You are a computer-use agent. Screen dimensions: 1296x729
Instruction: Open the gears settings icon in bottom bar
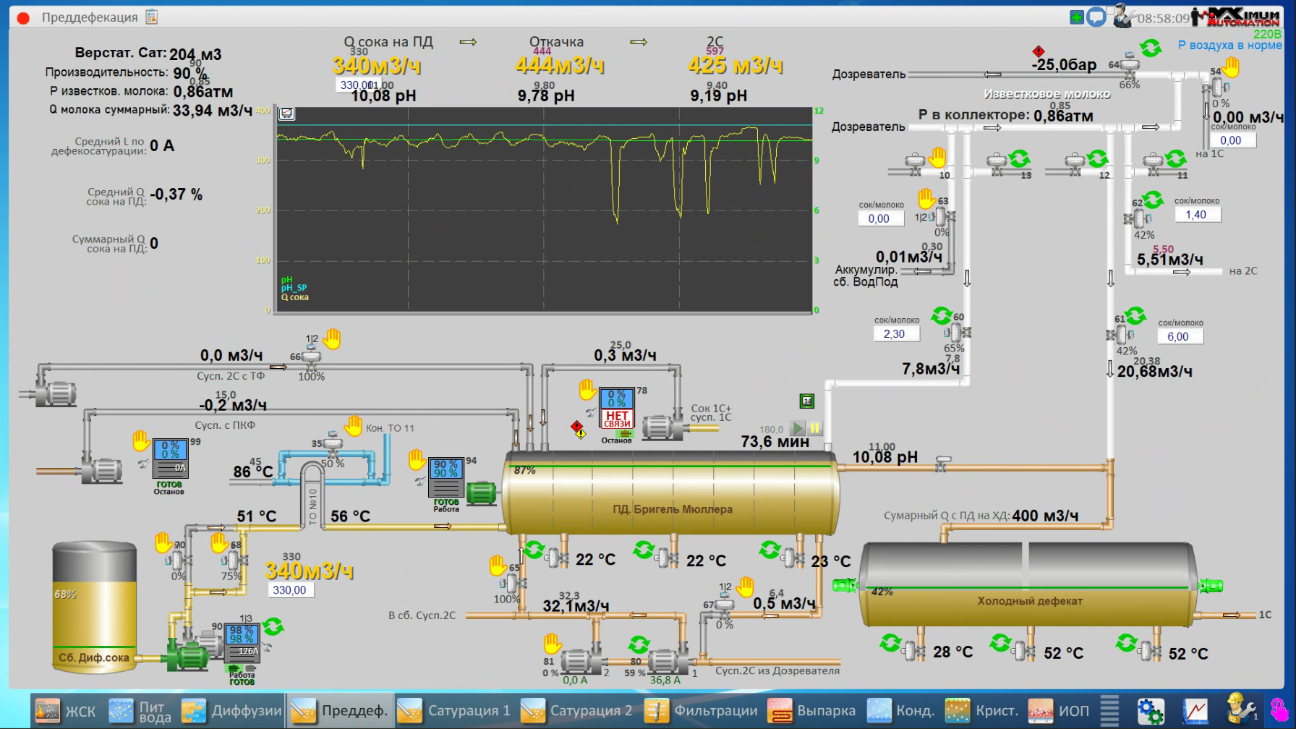(x=1150, y=711)
